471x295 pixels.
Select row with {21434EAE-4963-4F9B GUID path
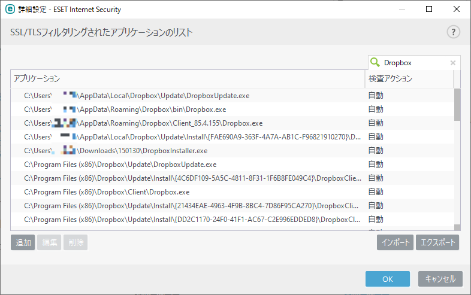point(233,206)
